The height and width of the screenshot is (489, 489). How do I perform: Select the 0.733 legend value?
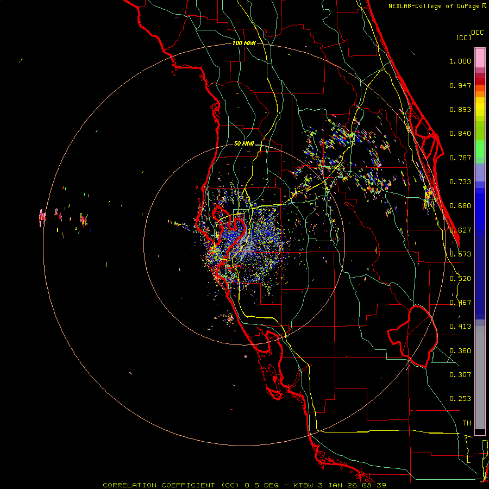[x=460, y=182]
